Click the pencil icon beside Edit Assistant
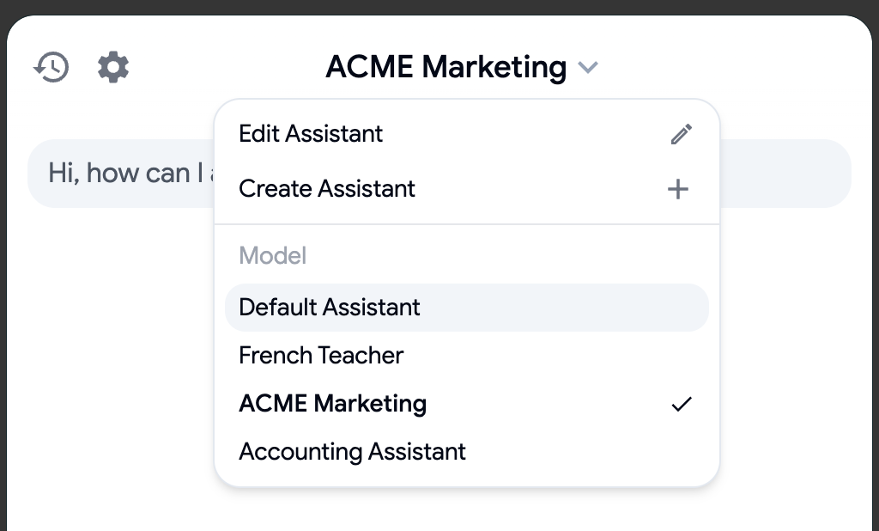Screen dimensions: 879x531 pyautogui.click(x=681, y=134)
